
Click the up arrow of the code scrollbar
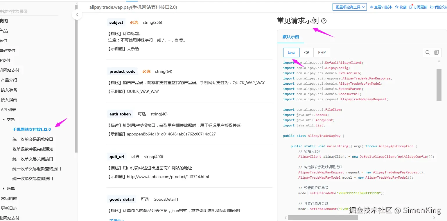click(439, 61)
